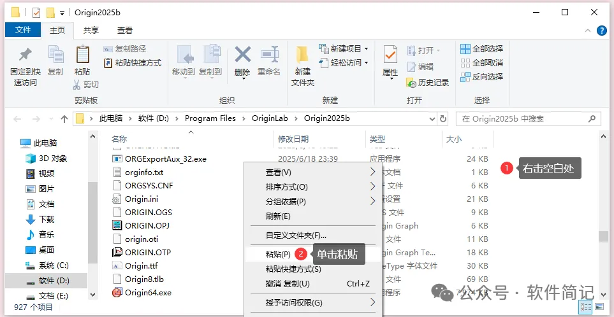Switch to the View tab

[125, 30]
